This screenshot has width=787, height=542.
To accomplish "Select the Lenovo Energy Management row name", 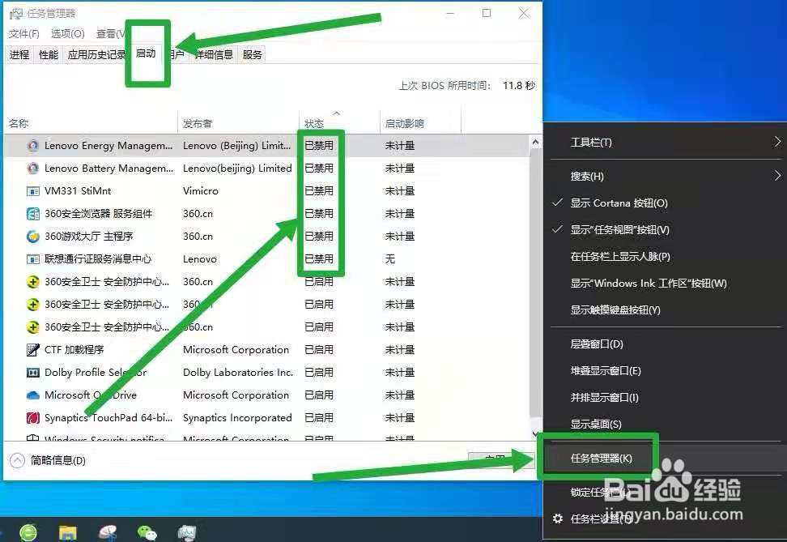I will [108, 146].
